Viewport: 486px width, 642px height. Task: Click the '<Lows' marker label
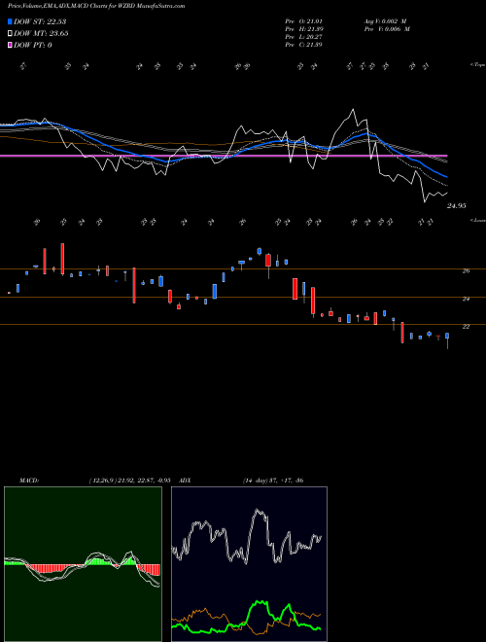click(x=477, y=220)
